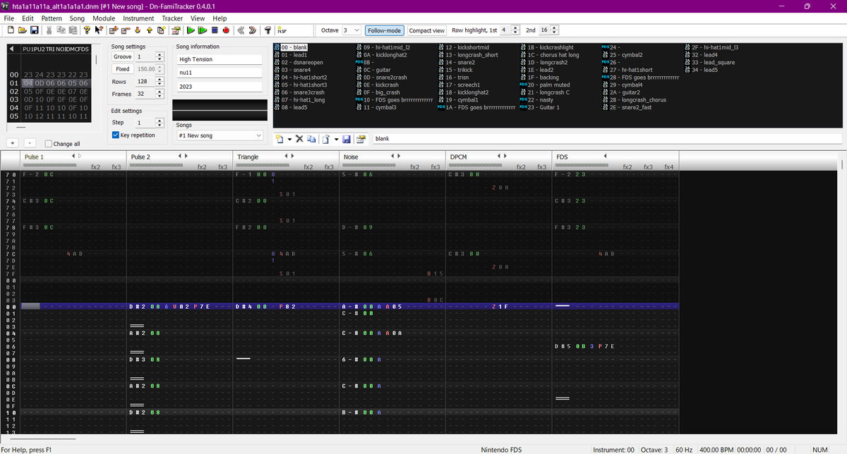Image resolution: width=847 pixels, height=454 pixels.
Task: Go to the previous frame with the left-chevron icon
Action: click(x=241, y=30)
